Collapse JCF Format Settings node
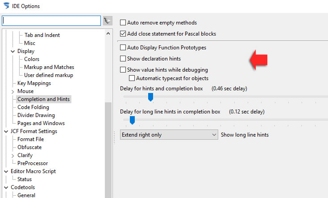328x198 pixels. point(6,131)
